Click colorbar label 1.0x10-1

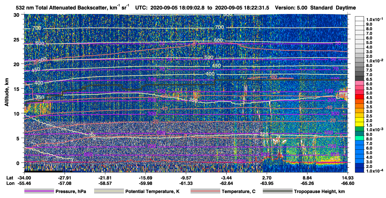click(x=374, y=20)
